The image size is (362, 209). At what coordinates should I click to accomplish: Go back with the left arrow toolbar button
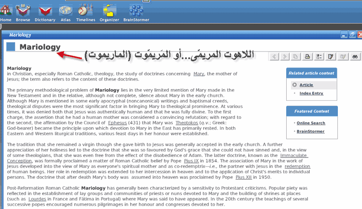[274, 56]
